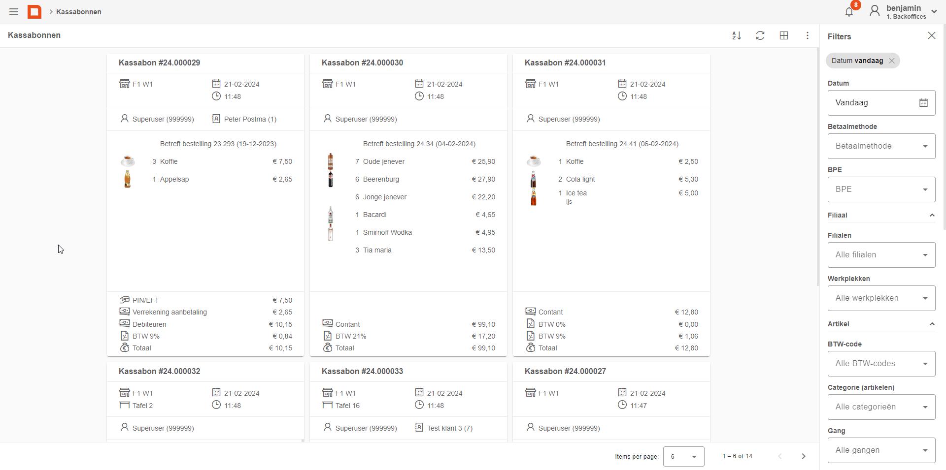The image size is (946, 470).
Task: Click table icon beside Tafel 16
Action: pos(328,405)
